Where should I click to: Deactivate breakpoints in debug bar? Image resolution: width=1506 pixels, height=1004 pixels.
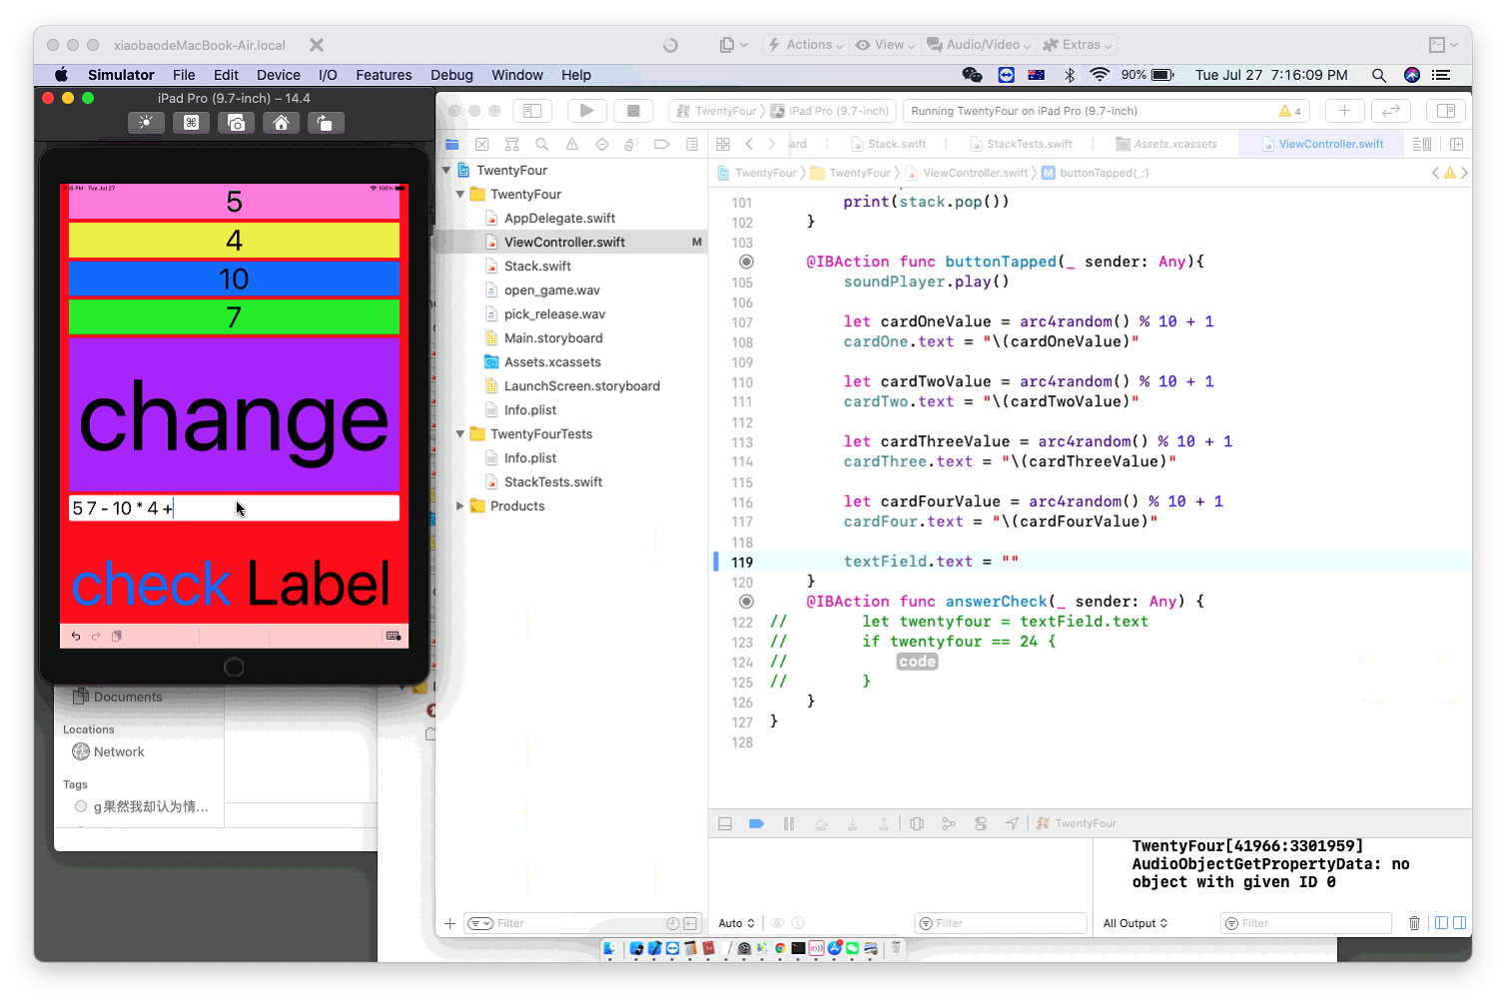[x=757, y=823]
